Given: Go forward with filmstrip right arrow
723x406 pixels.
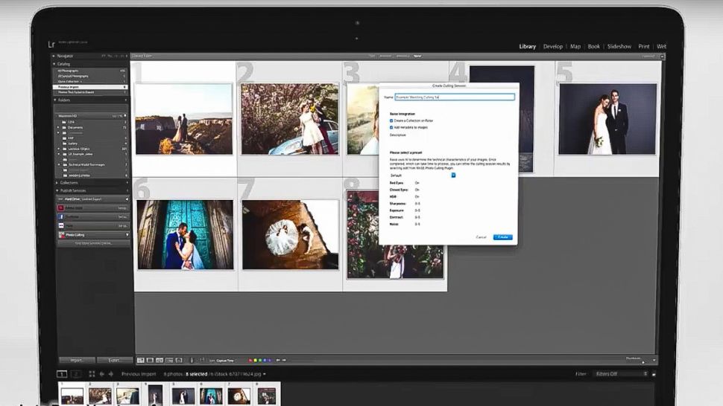Looking at the screenshot, I should point(110,374).
